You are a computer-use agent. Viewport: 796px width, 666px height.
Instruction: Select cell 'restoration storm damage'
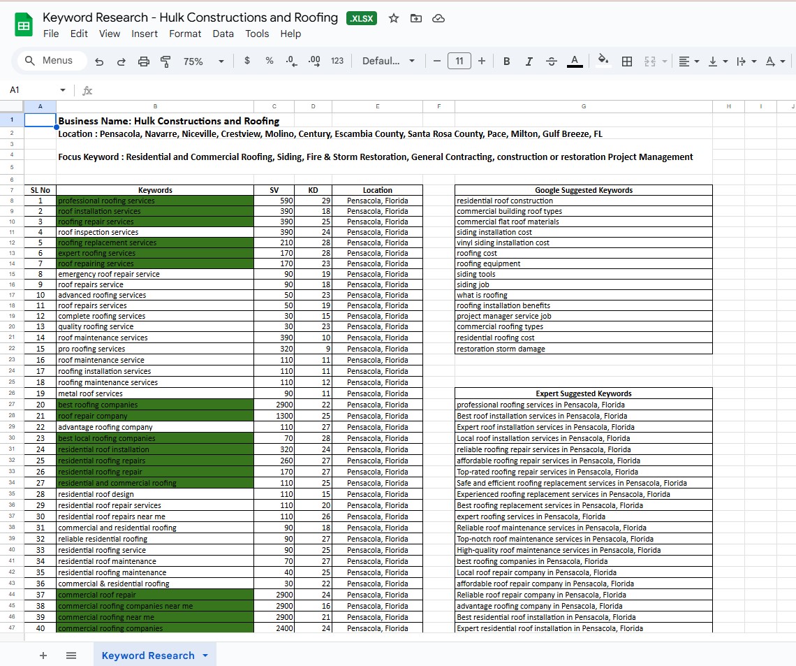pyautogui.click(x=583, y=349)
